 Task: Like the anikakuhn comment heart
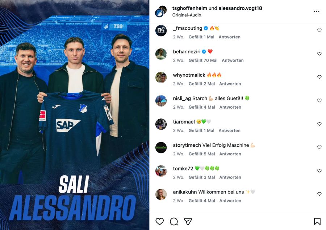(x=319, y=194)
